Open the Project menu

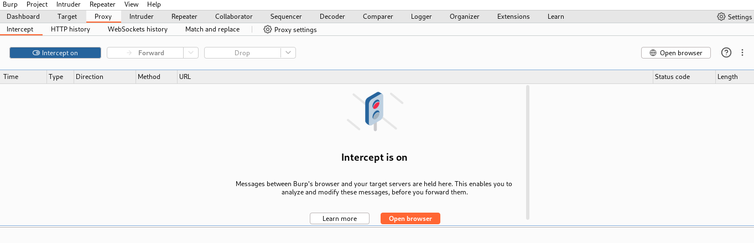click(x=37, y=4)
